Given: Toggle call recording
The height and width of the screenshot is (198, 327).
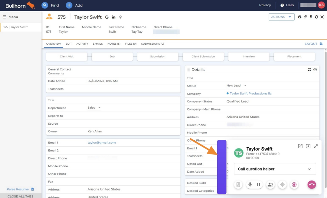Looking at the screenshot, I should (294, 184).
